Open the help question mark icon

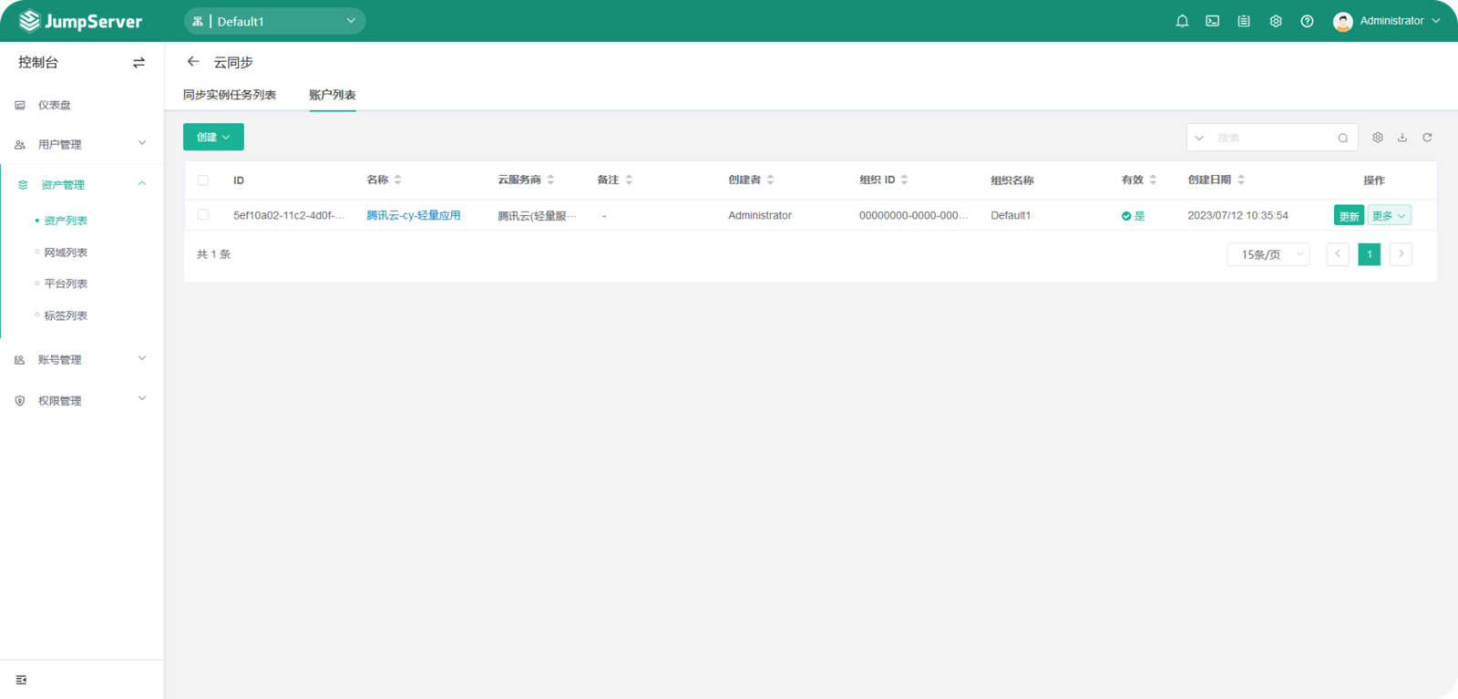coord(1307,21)
